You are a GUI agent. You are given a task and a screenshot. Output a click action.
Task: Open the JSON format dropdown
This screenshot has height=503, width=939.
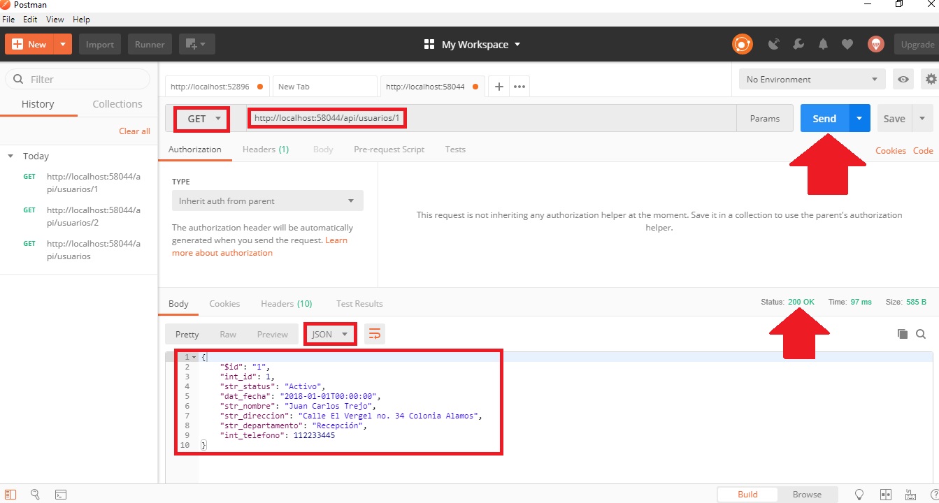[x=329, y=334]
